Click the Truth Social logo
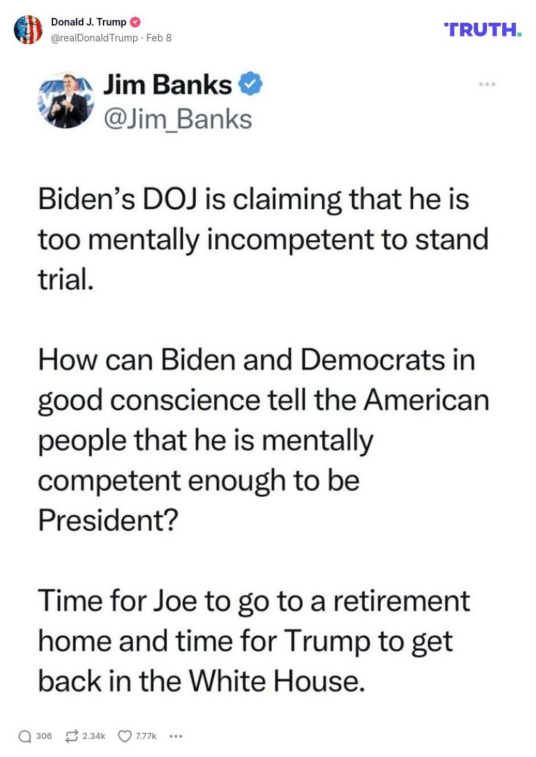 482,29
